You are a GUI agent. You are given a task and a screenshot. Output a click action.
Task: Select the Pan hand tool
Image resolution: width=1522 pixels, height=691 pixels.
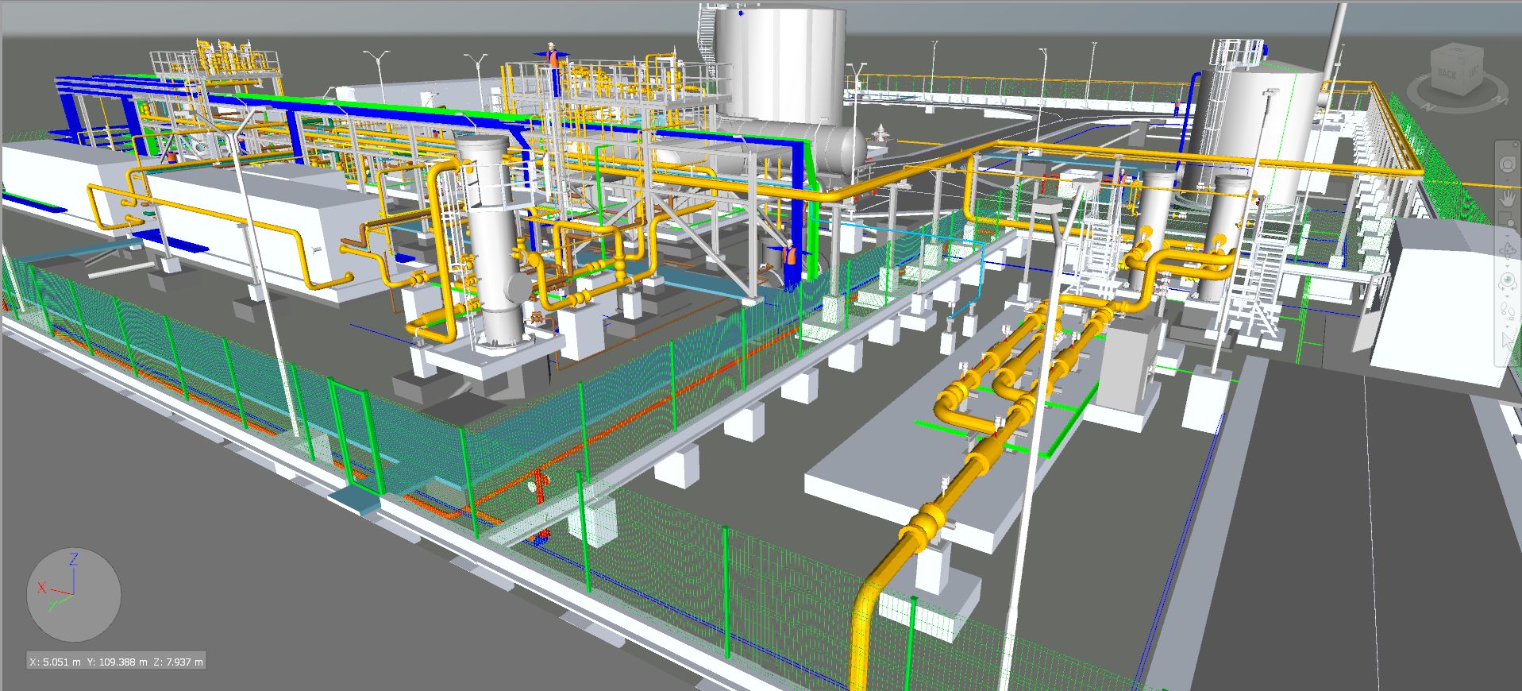click(x=1507, y=199)
